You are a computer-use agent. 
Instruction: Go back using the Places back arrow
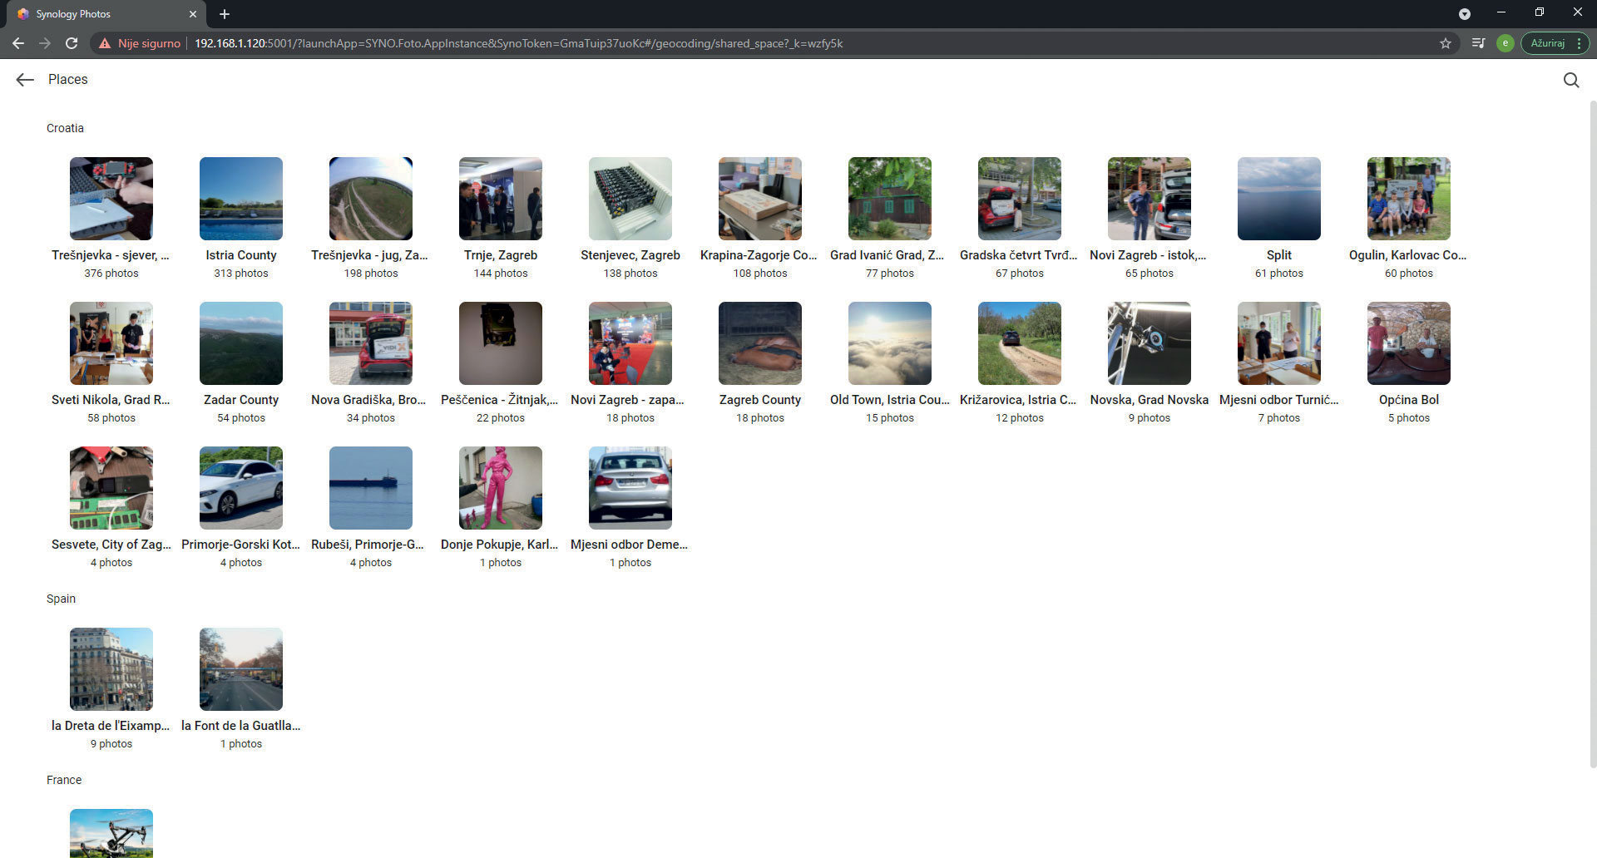click(x=25, y=80)
